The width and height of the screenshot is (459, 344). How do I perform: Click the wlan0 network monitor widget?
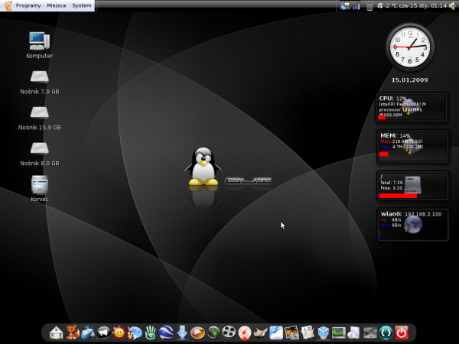click(413, 225)
